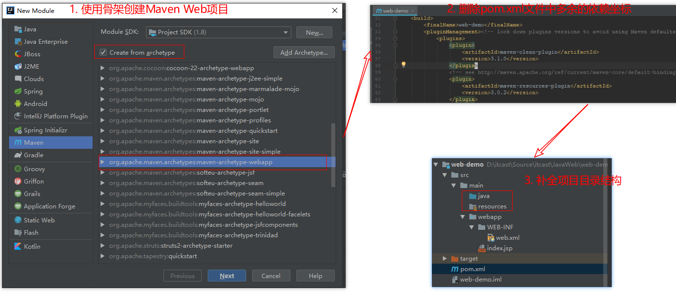The width and height of the screenshot is (676, 294).
Task: Select the Java module type icon
Action: coord(18,29)
